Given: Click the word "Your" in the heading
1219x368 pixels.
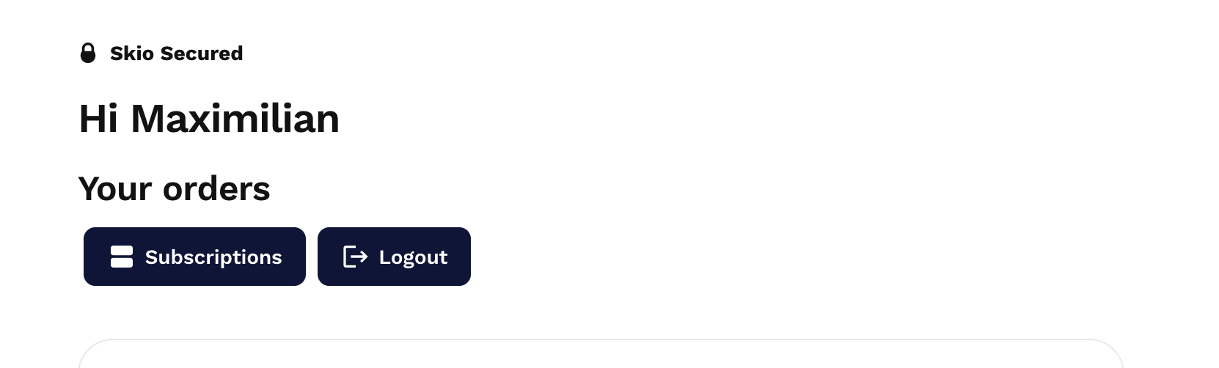Looking at the screenshot, I should [115, 189].
